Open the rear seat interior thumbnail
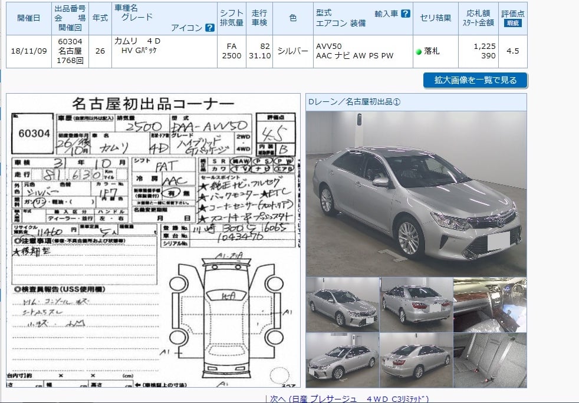 (490, 360)
